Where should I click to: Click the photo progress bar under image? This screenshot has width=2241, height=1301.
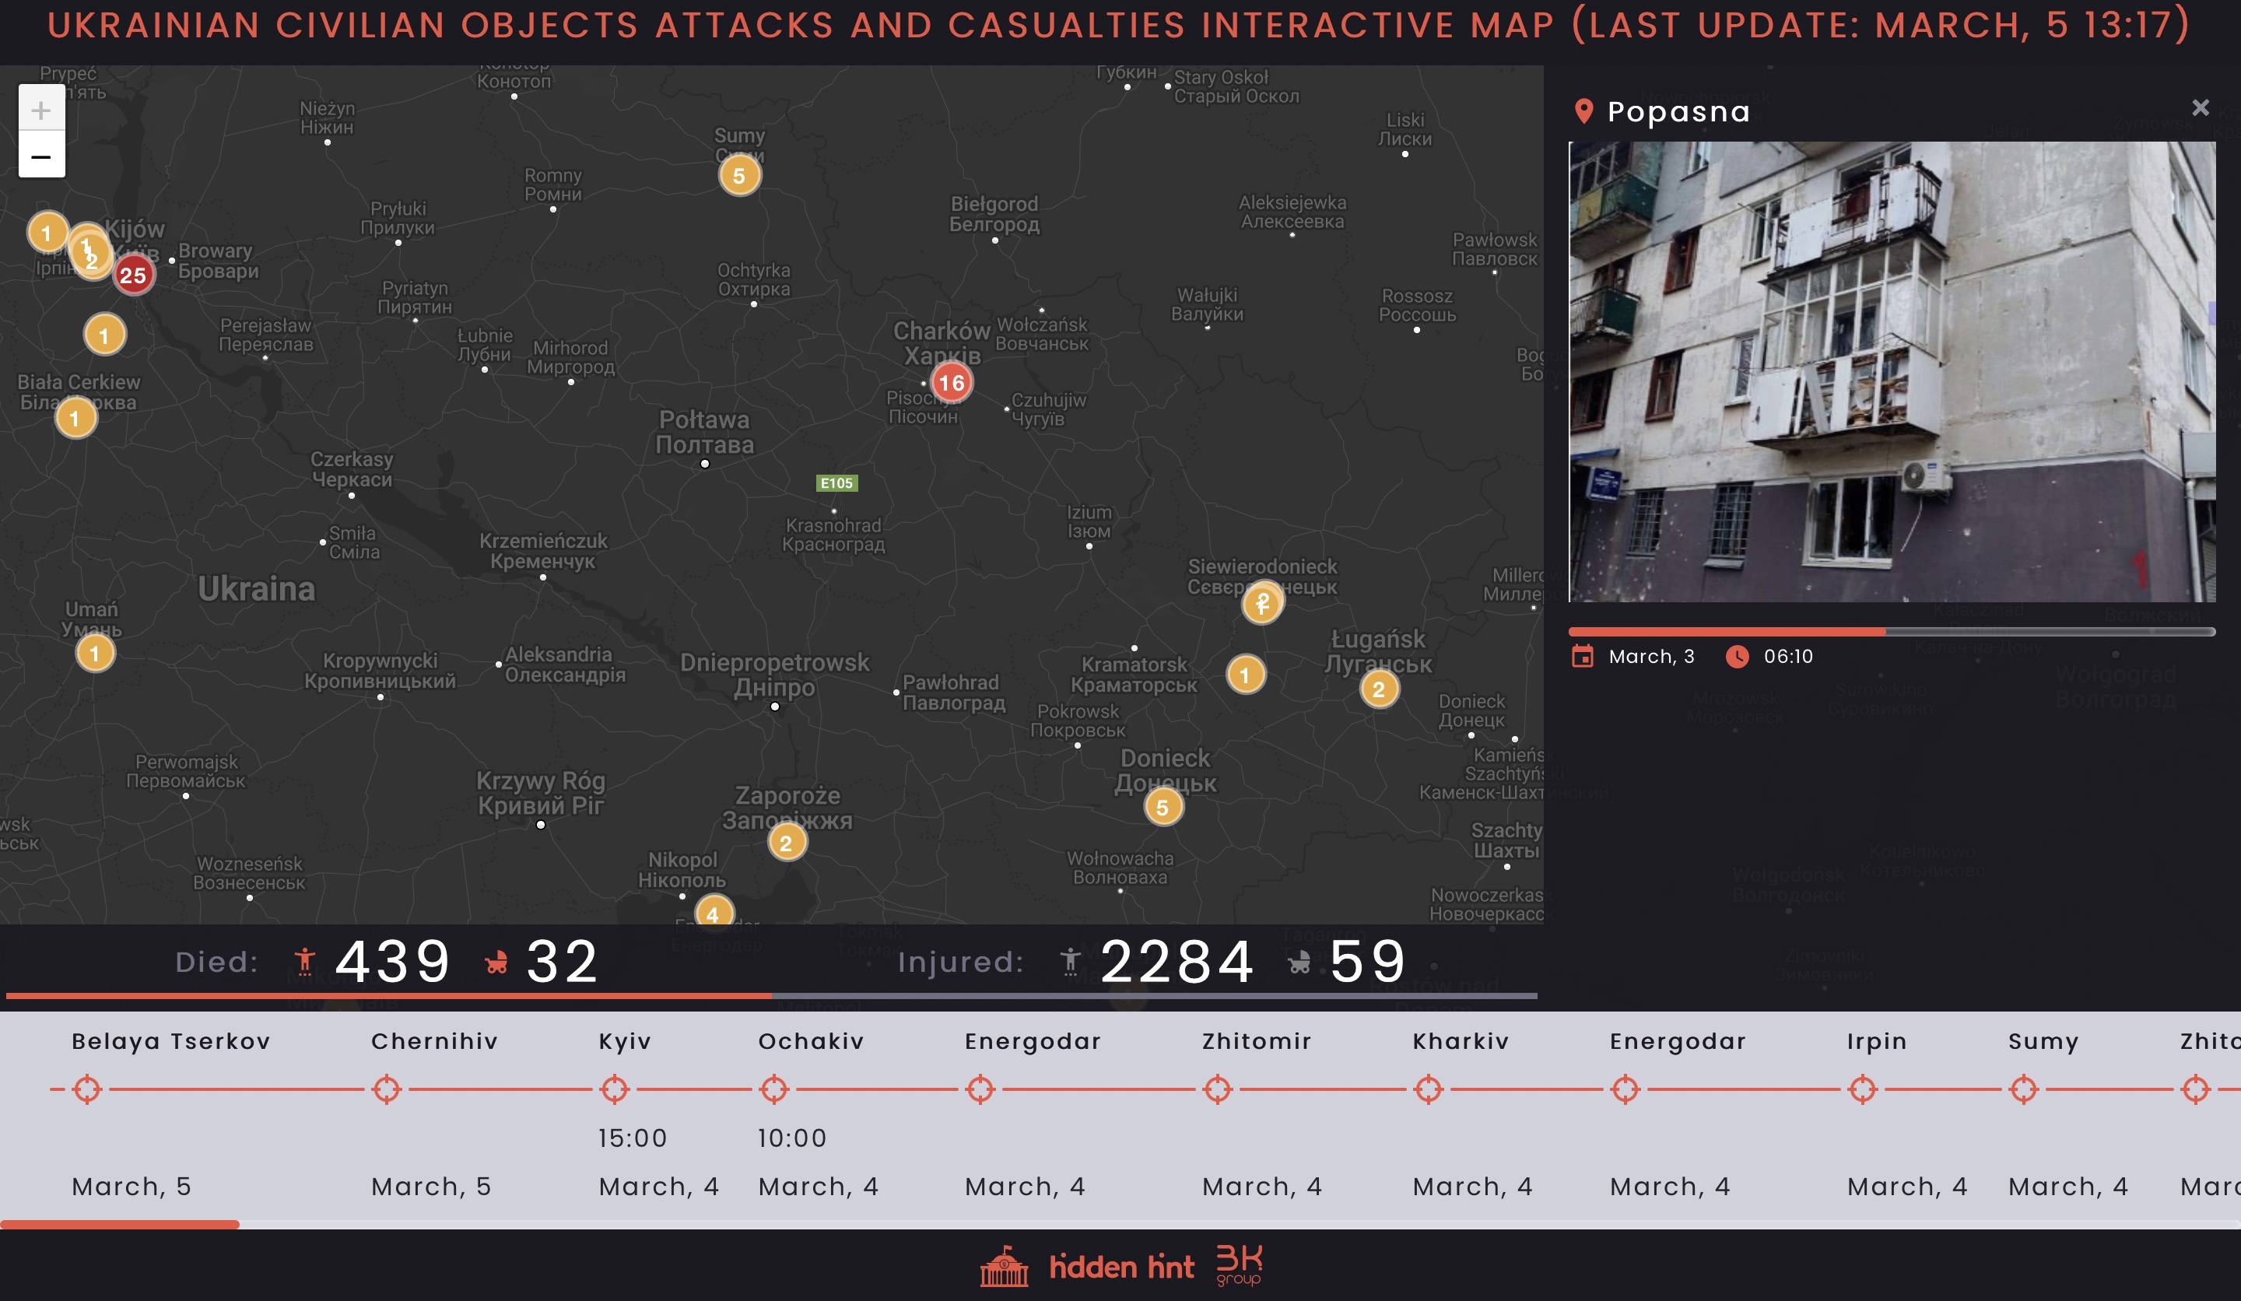1891,631
